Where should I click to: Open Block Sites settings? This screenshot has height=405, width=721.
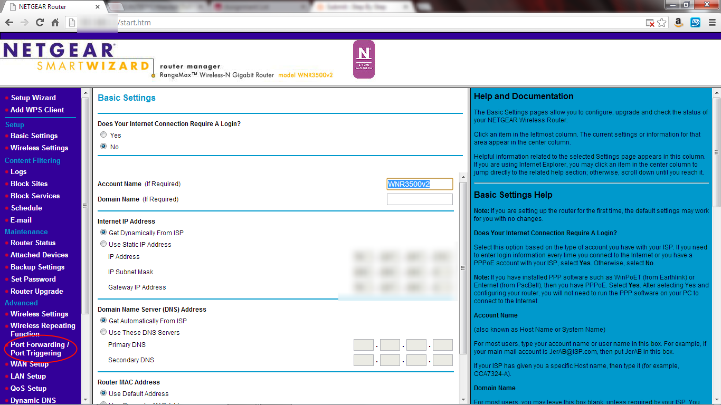(x=29, y=184)
